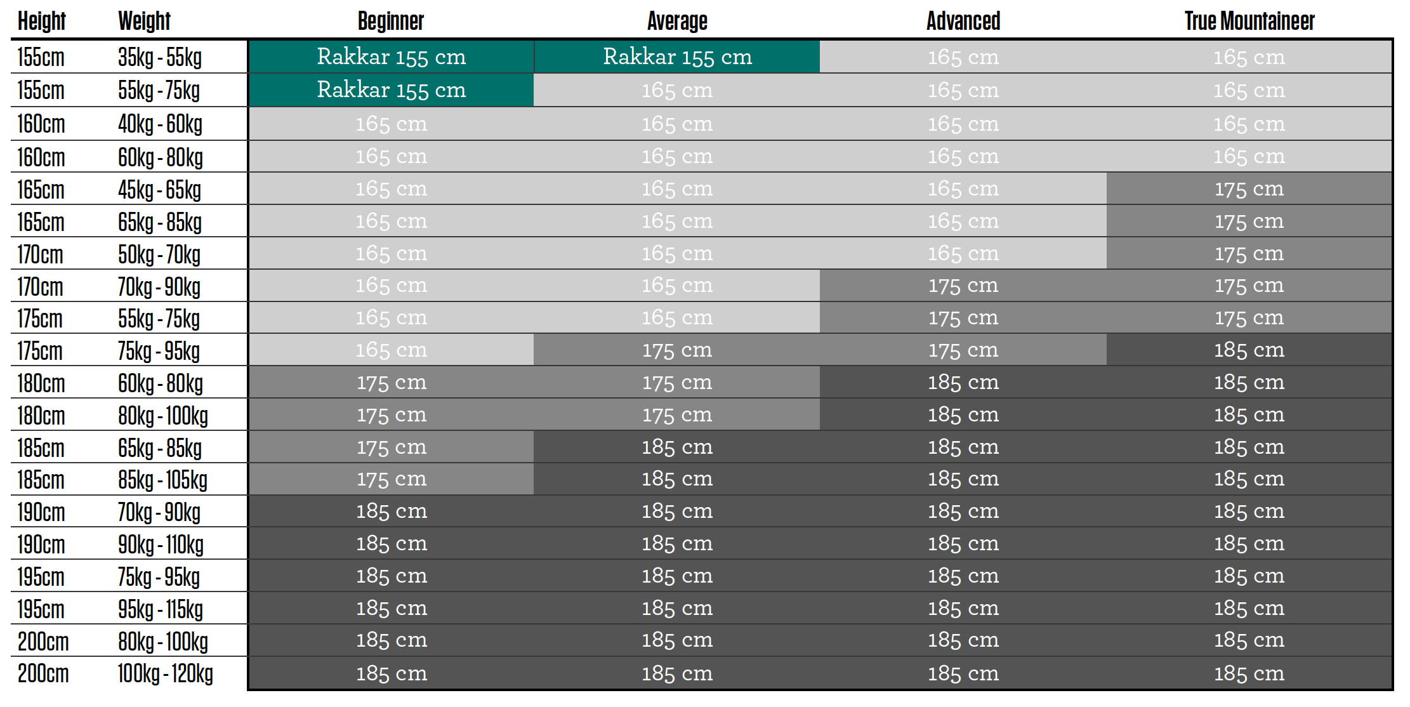Click Average 175 cm for 75kg - 95kg at 175cm

[677, 350]
